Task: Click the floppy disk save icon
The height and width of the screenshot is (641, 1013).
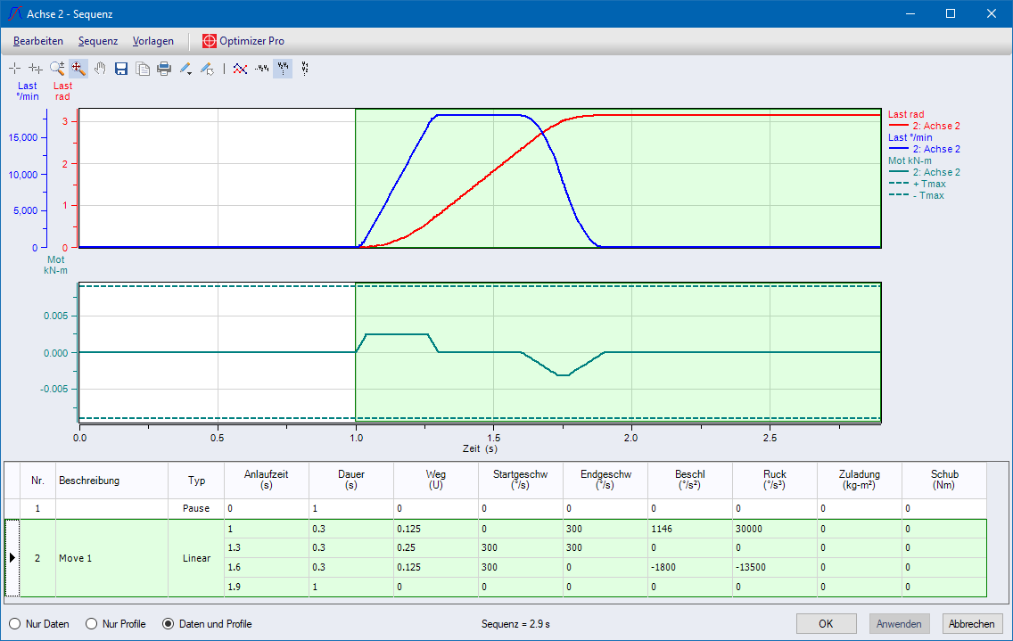Action: [121, 69]
